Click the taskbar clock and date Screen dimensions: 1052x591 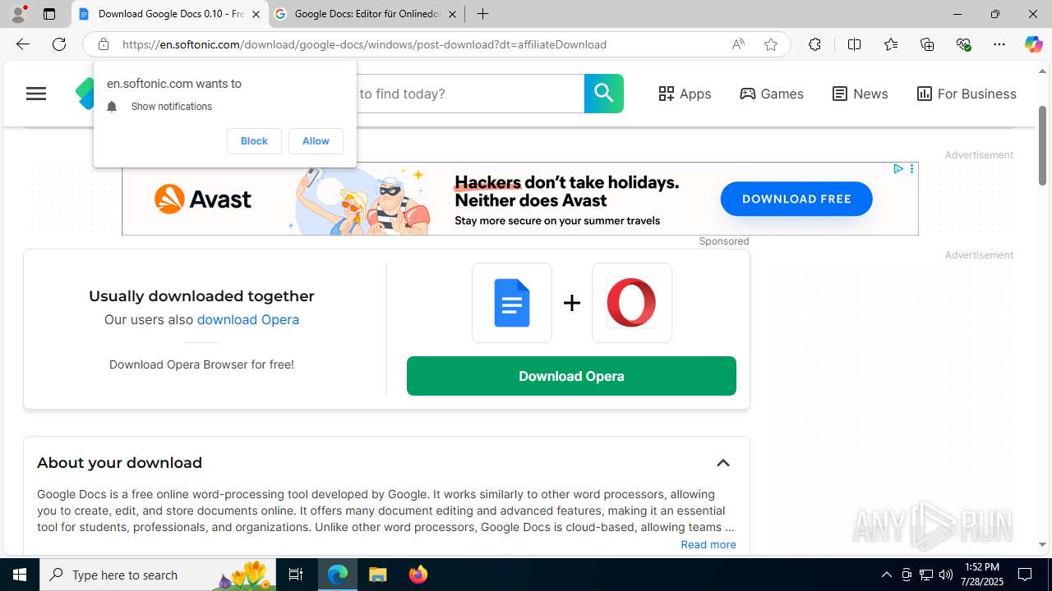point(980,575)
